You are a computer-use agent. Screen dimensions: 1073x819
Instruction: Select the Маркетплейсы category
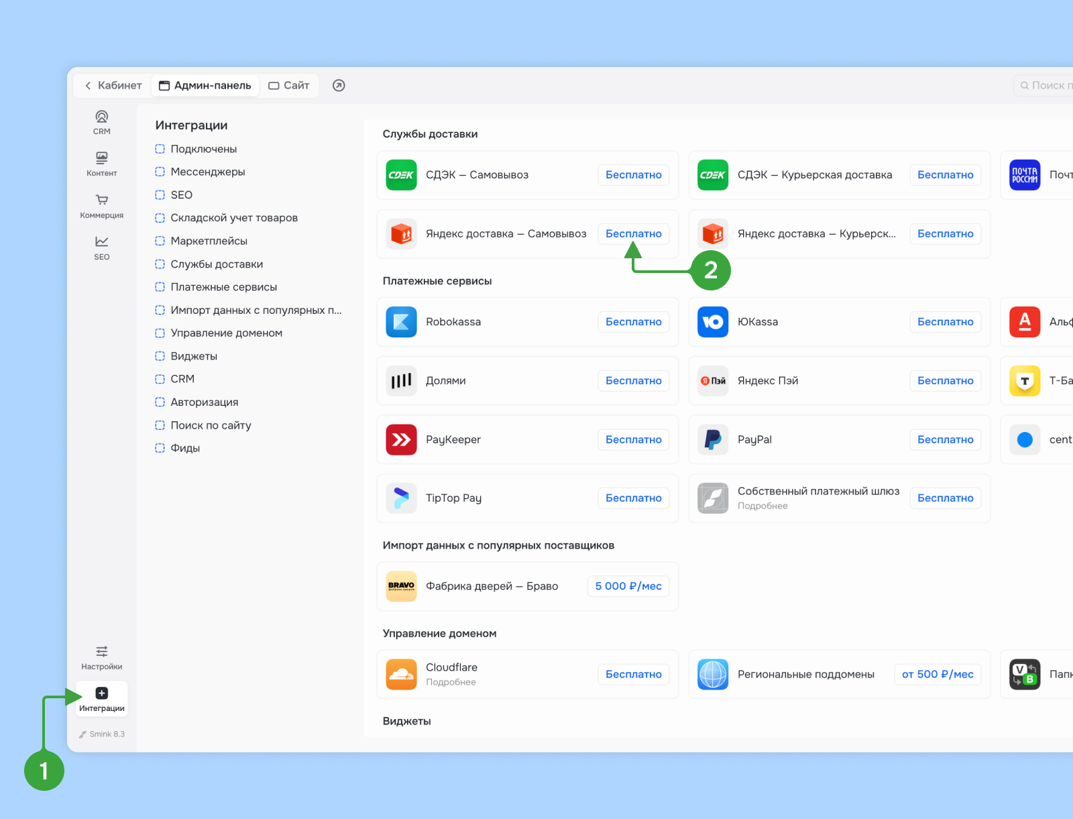(201, 241)
